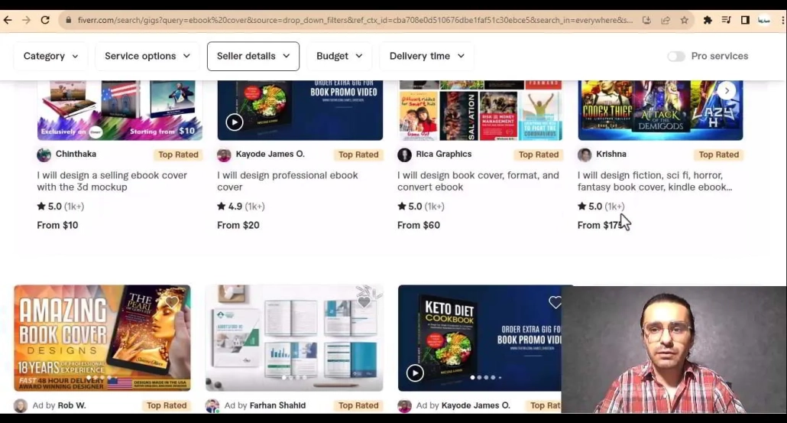Screen dimensions: 787x423
Task: Open 'I will design a selling ebook cover' gig
Action: click(112, 181)
